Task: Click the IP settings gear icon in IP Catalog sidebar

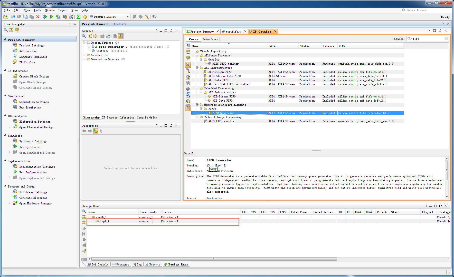Action: [188, 101]
